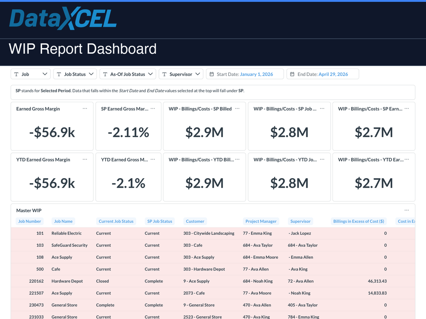Select job number 500 cell
426x319 pixels.
click(x=40, y=269)
